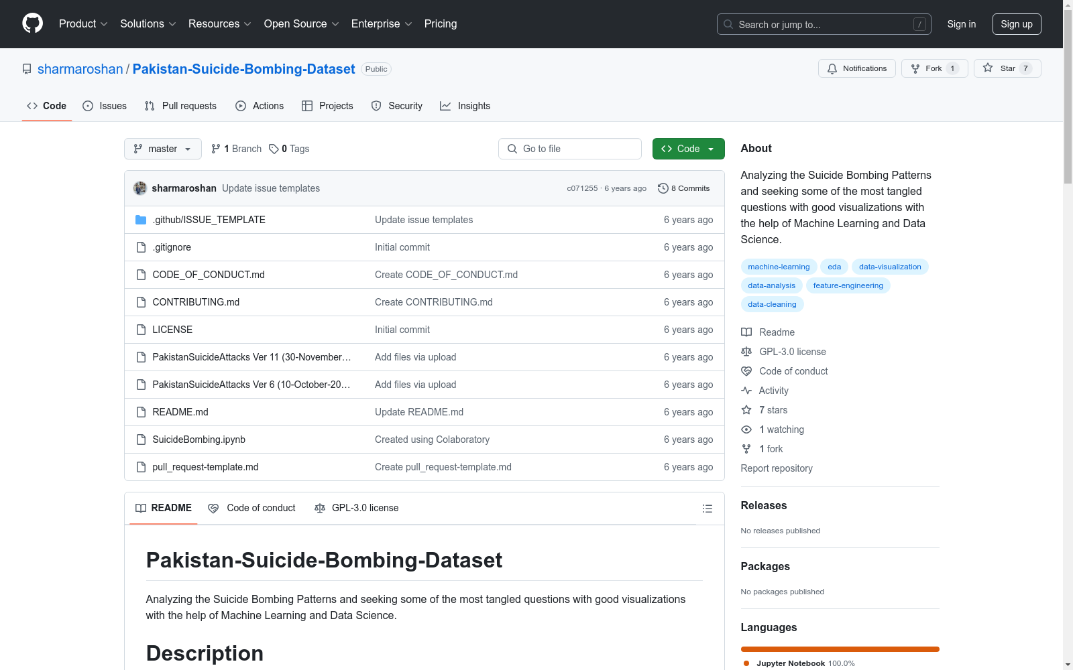
Task: Switch to the Pull requests tab
Action: [x=180, y=106]
